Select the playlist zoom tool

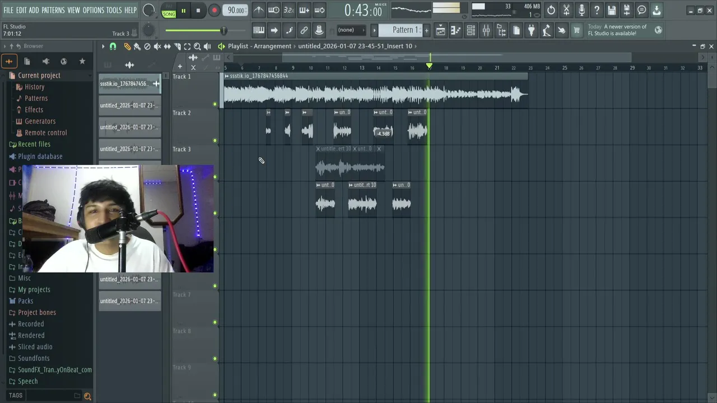(x=197, y=46)
